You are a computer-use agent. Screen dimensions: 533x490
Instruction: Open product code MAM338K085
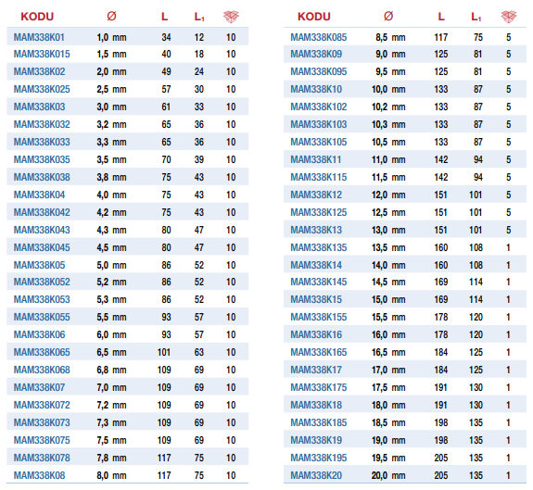click(x=319, y=37)
